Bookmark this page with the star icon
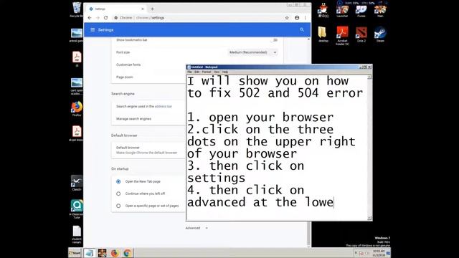 click(287, 18)
